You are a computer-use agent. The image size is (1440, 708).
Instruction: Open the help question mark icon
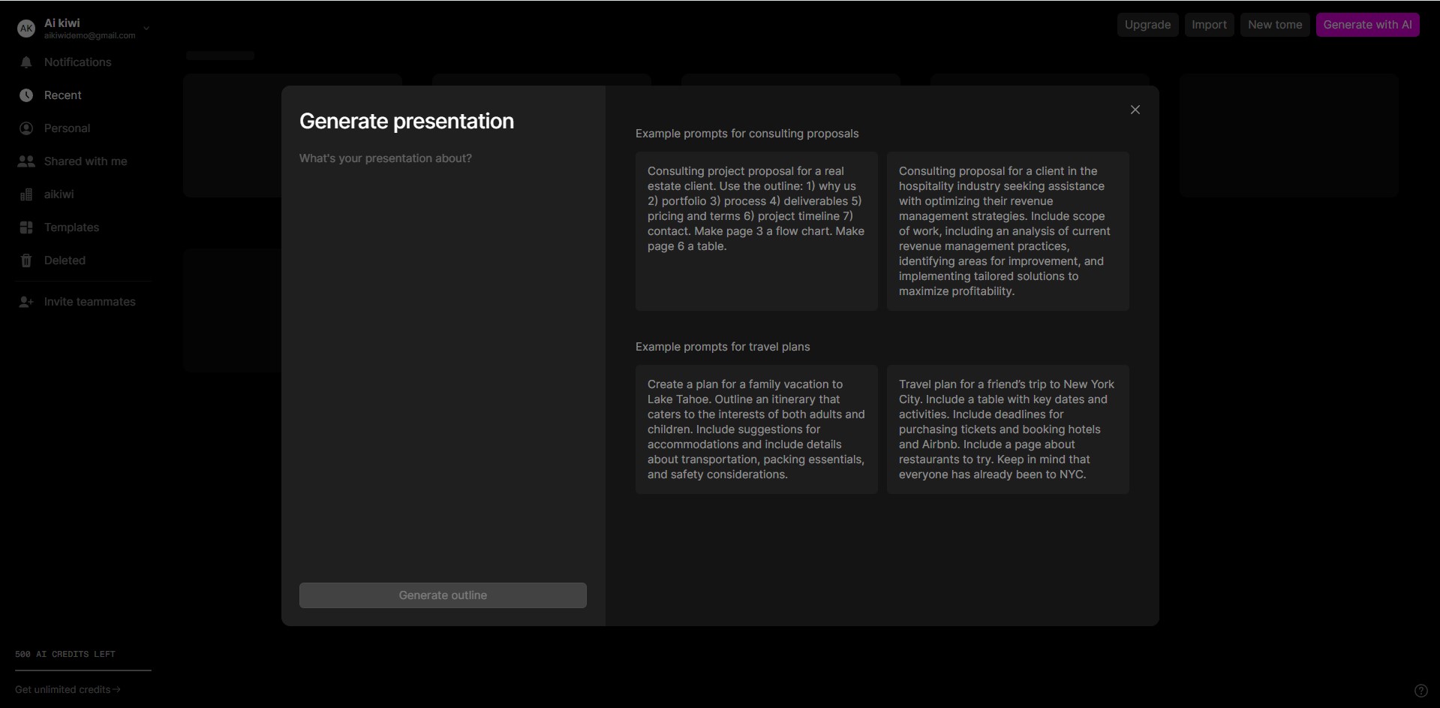tap(1420, 691)
